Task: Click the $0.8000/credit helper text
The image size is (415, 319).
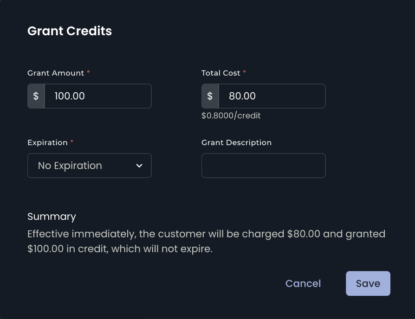Action: (231, 115)
